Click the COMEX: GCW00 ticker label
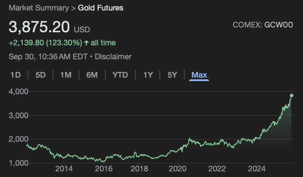 tap(266, 25)
